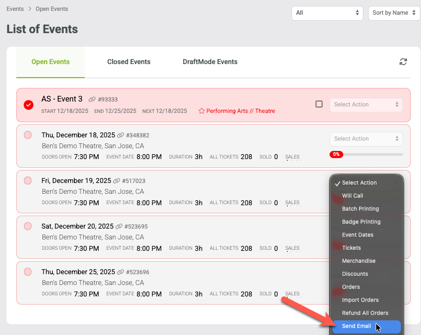
Task: Choose Tickets from the action menu
Action: tap(366, 248)
